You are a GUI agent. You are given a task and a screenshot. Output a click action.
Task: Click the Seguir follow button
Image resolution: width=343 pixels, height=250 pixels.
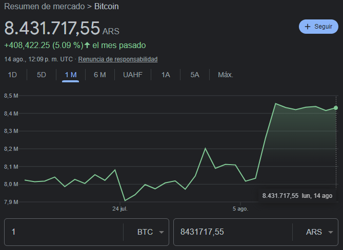318,27
